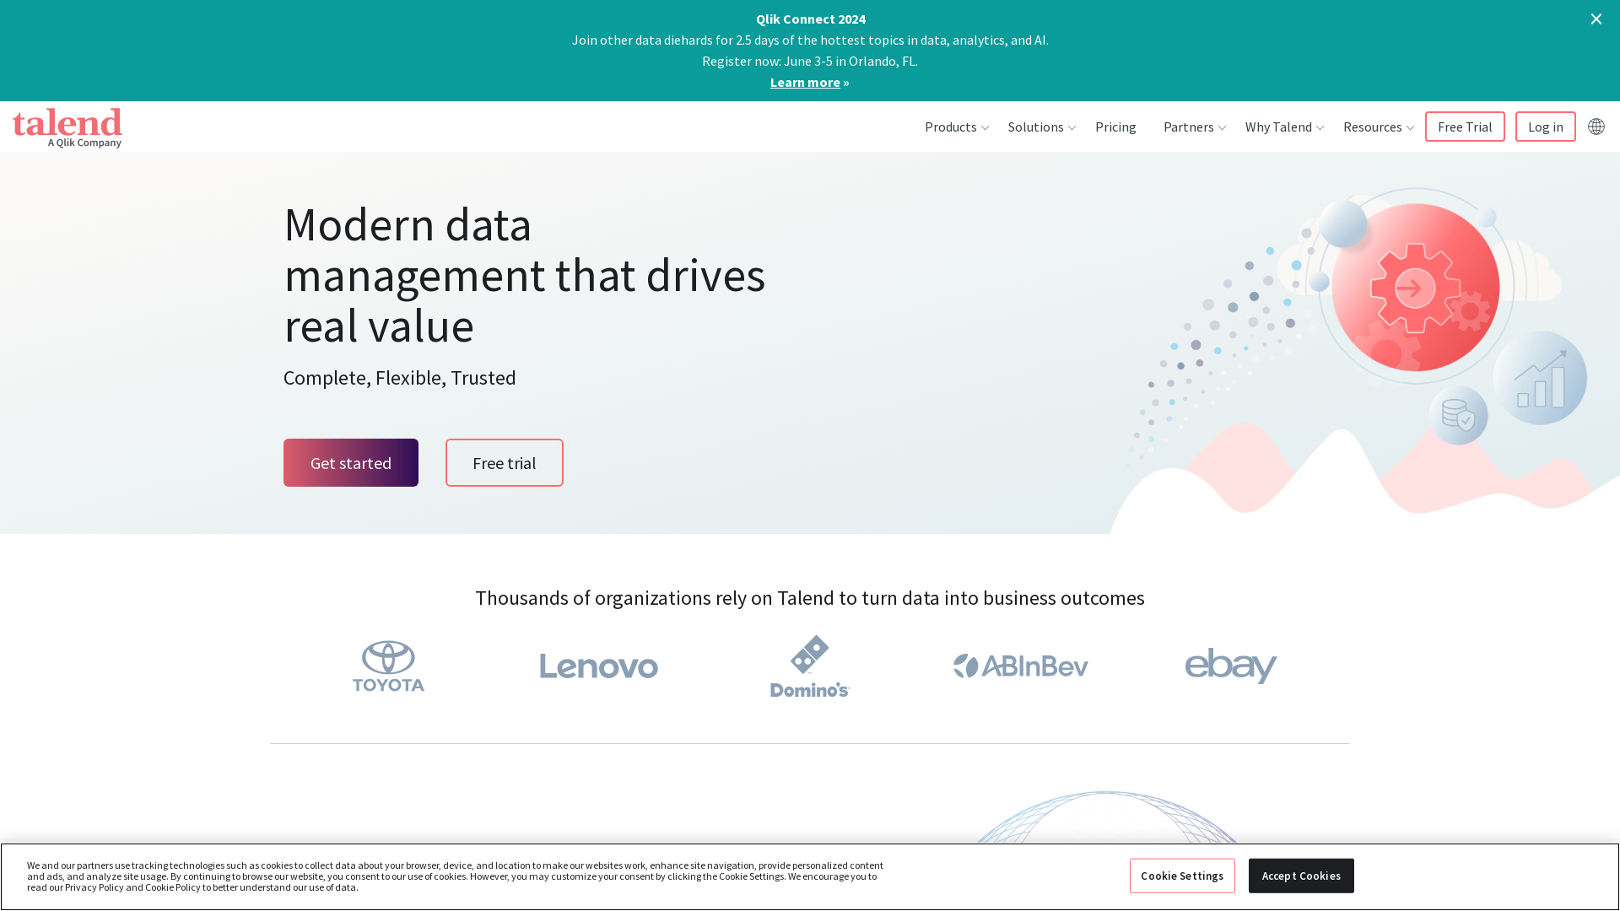The width and height of the screenshot is (1620, 911).
Task: Click 'Thousands of organizations rely on Talend' heading
Action: (x=810, y=598)
